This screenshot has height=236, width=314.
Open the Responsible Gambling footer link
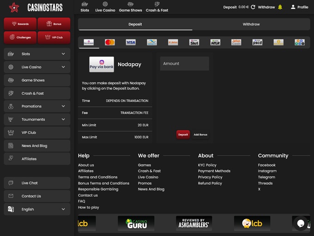click(98, 189)
